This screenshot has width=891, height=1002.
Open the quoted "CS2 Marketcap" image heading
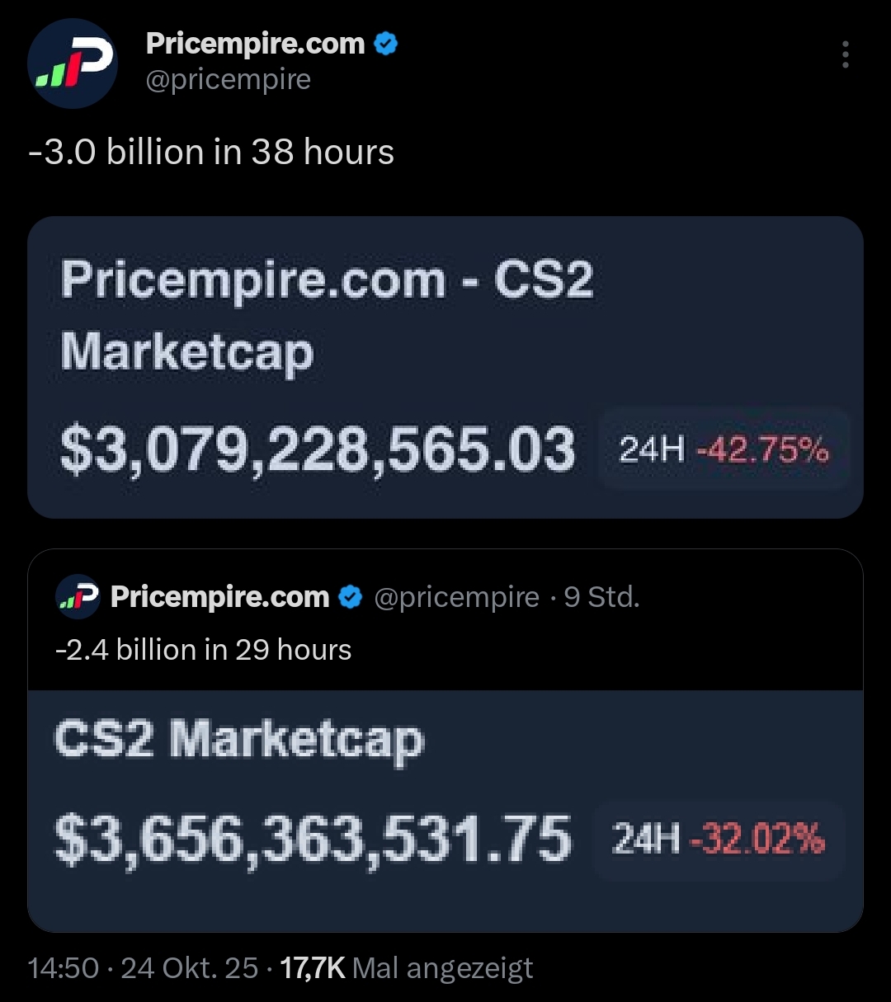(x=239, y=739)
